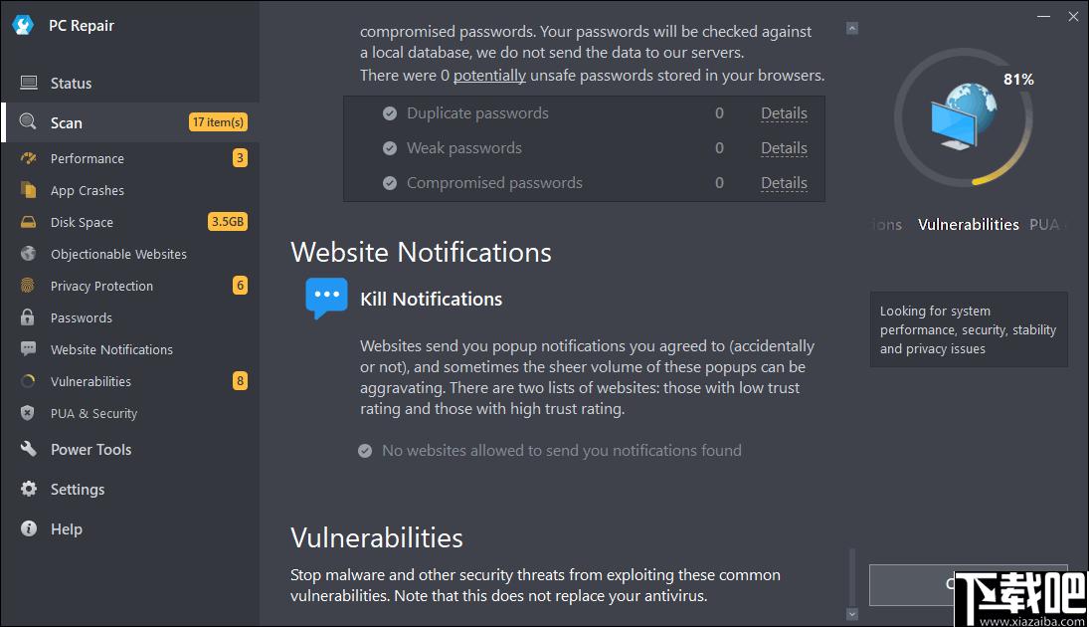1089x627 pixels.
Task: Select the App Crashes file icon
Action: point(29,190)
